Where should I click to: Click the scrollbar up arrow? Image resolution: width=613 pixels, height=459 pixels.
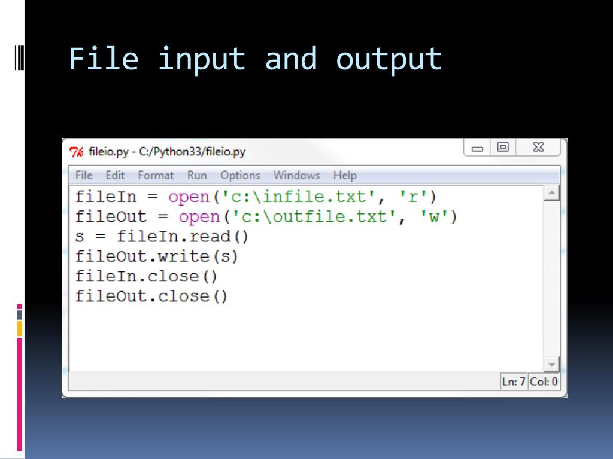tap(551, 193)
